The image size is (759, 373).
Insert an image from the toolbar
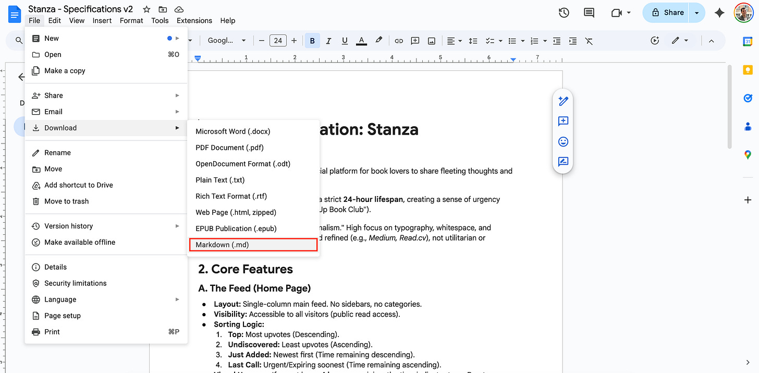coord(431,40)
